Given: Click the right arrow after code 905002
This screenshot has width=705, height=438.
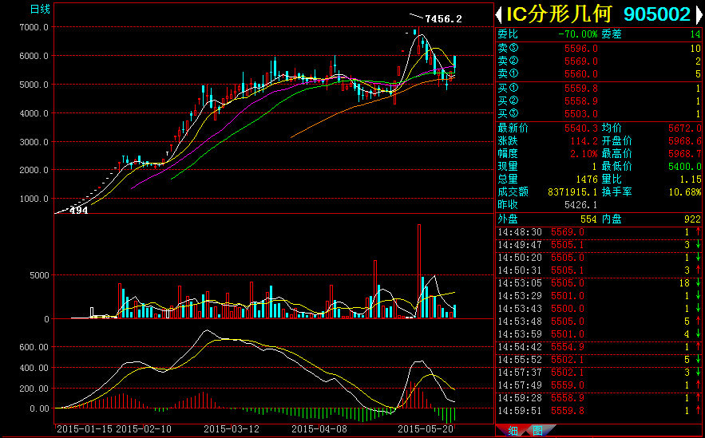Looking at the screenshot, I should coord(699,15).
